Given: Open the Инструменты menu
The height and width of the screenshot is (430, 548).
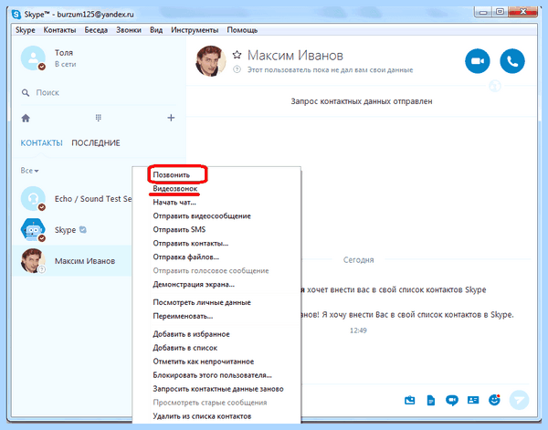Looking at the screenshot, I should pyautogui.click(x=195, y=30).
